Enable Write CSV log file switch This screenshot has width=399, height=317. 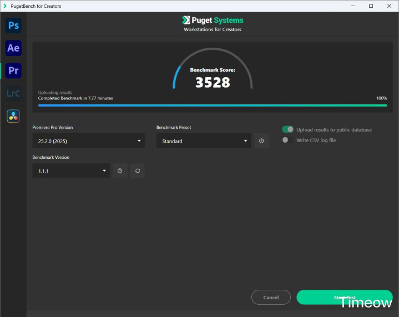(x=287, y=140)
